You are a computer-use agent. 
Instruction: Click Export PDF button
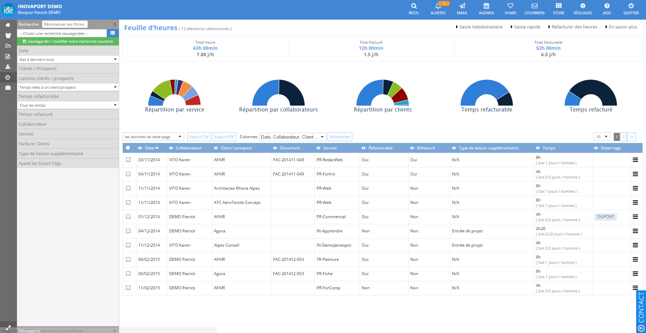tap(225, 137)
